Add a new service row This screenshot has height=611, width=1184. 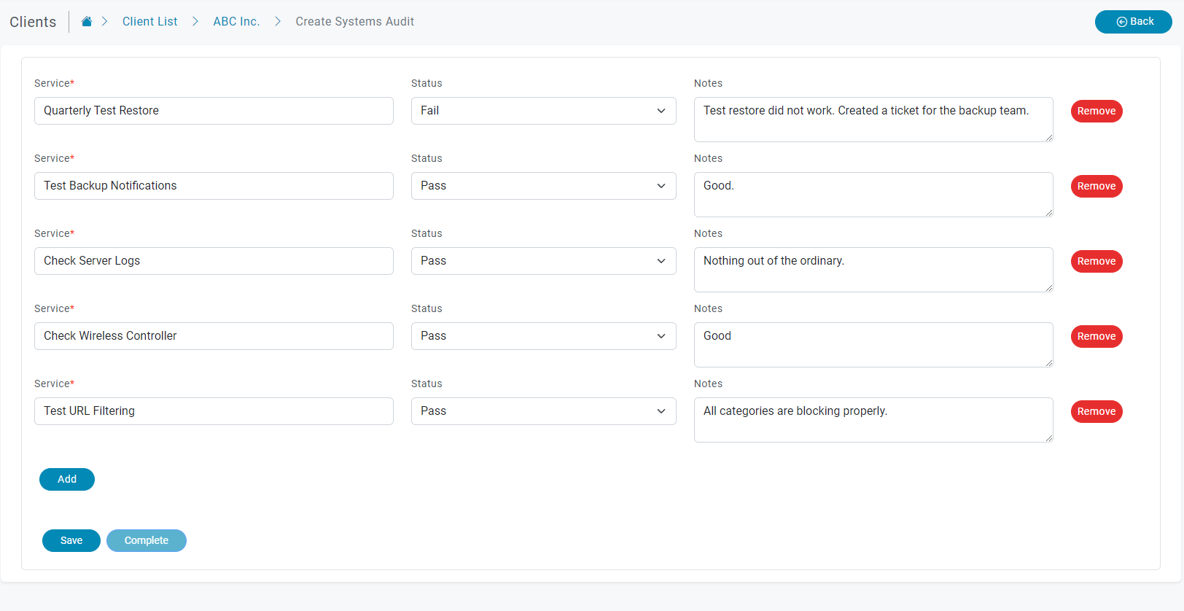67,479
